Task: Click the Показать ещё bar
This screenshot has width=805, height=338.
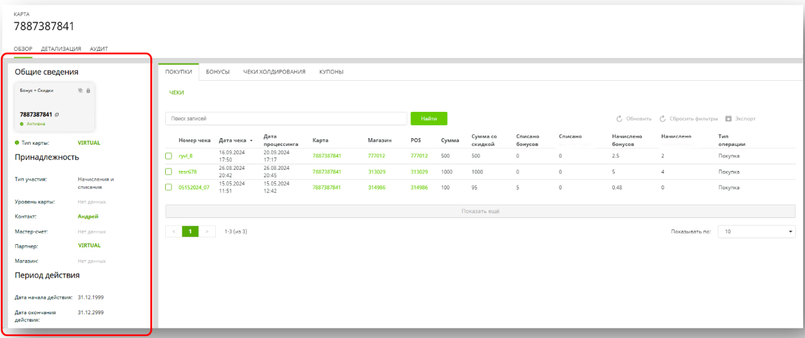Action: point(480,211)
